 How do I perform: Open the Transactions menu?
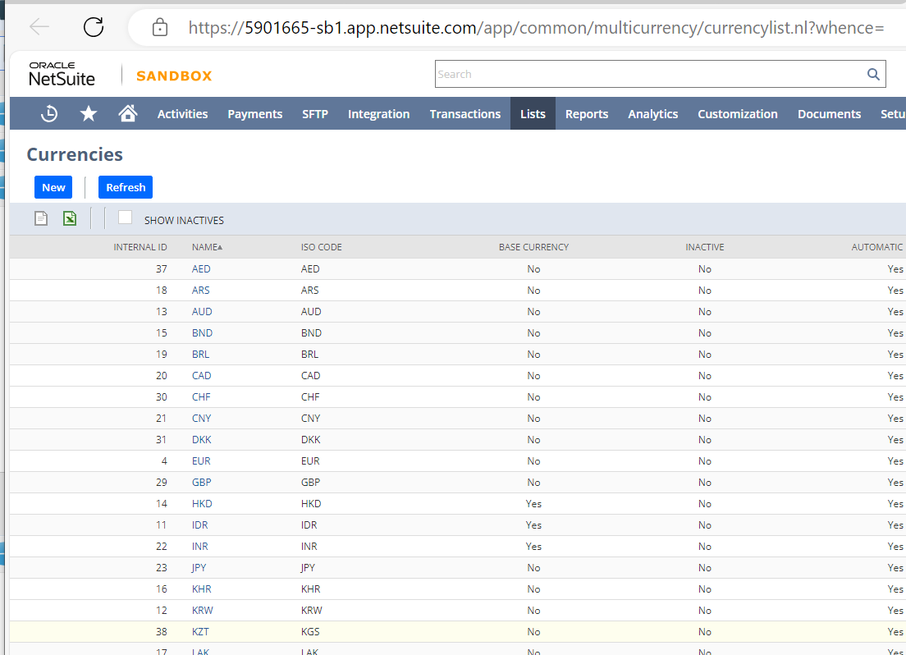click(x=465, y=114)
